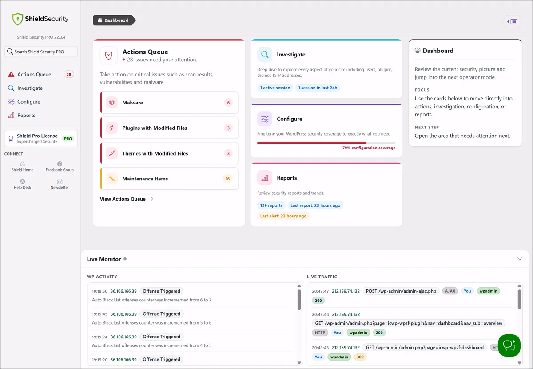Click the IP 212.159.74.132 at 20:43:47
The image size is (533, 369).
coord(346,291)
